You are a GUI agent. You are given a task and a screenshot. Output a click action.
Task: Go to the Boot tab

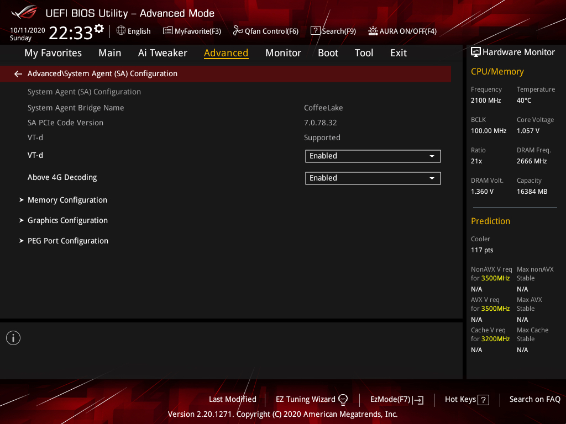(328, 53)
